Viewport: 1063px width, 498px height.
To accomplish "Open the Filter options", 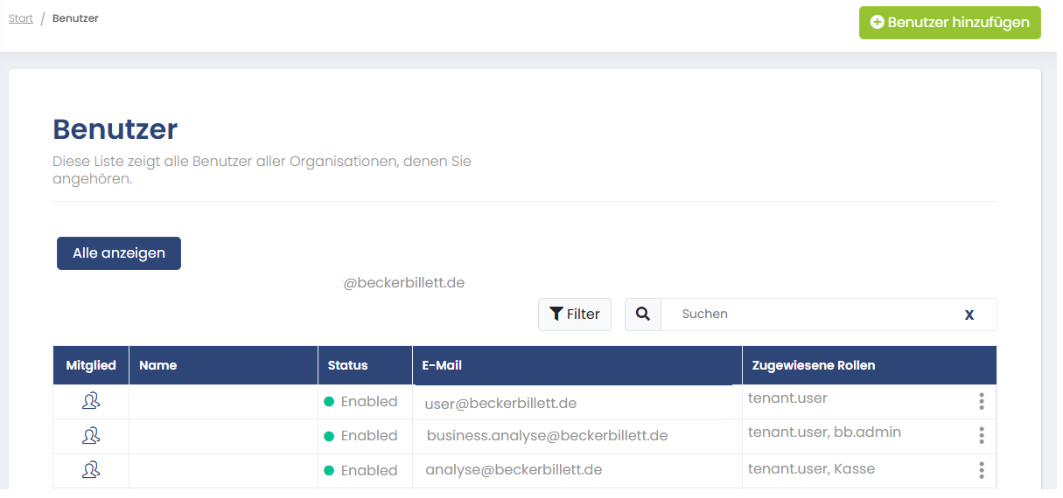I will (574, 315).
